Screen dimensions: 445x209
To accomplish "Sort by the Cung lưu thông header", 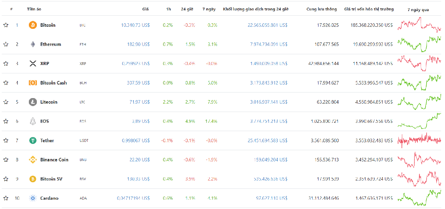I will [322, 9].
